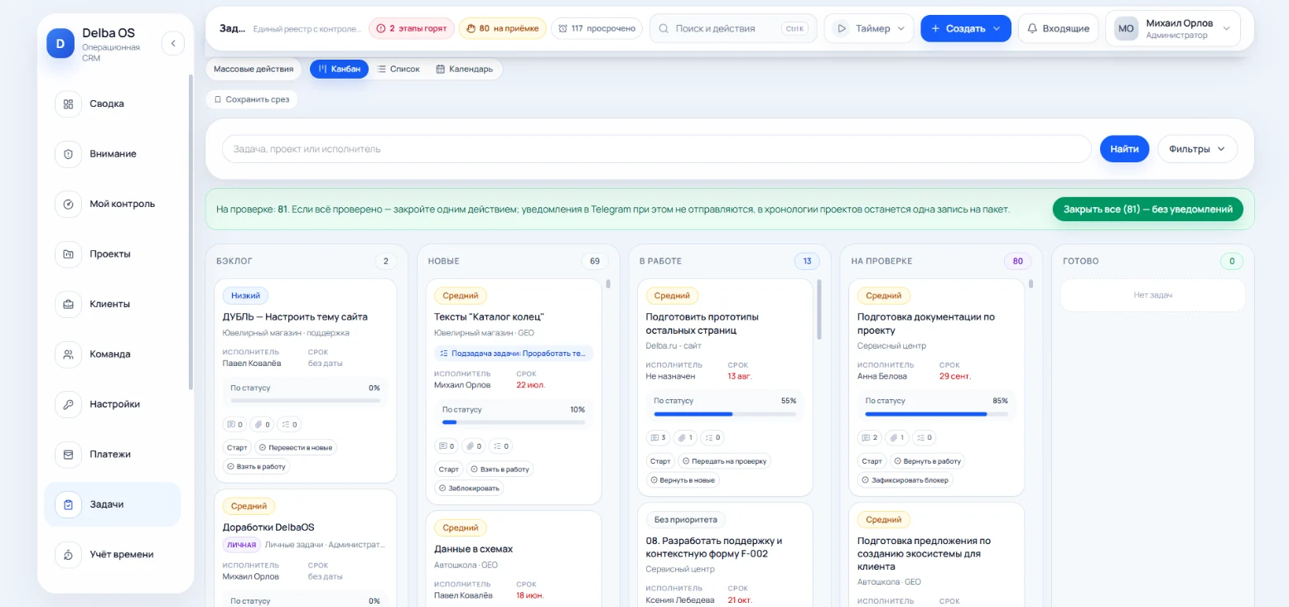Image resolution: width=1289 pixels, height=607 pixels.
Task: Click the Массовые действия button
Action: (253, 70)
